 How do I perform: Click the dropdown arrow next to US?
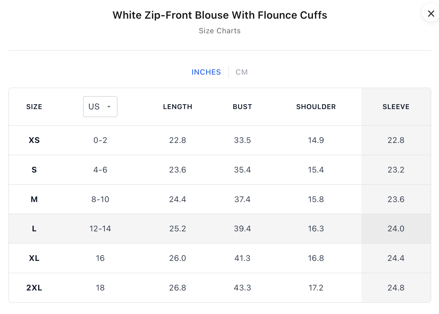coord(109,107)
